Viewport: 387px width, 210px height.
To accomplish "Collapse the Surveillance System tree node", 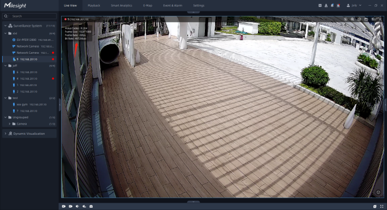I will [5, 25].
